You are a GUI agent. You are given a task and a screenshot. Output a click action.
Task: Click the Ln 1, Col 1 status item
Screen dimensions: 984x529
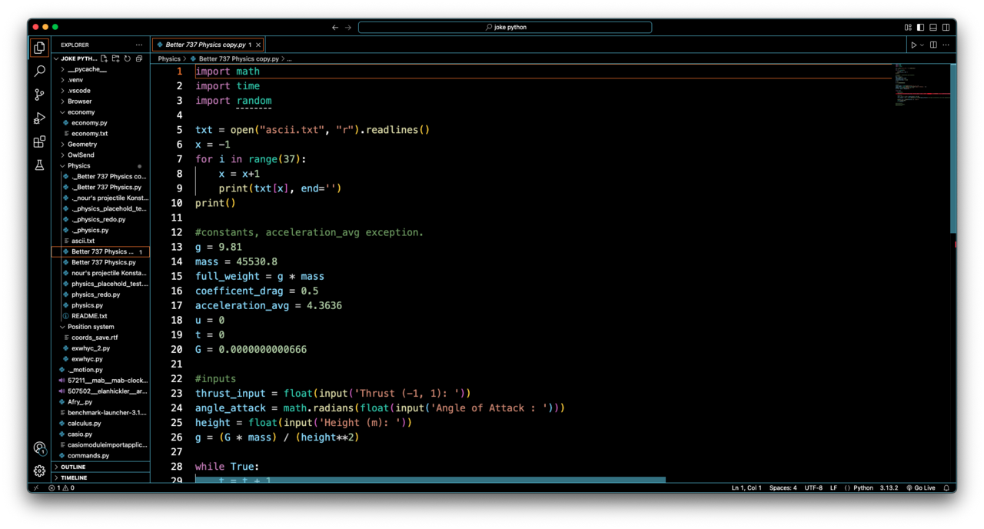point(746,487)
